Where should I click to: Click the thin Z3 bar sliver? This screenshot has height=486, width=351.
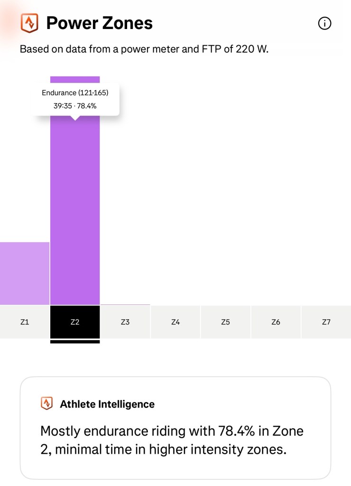[x=125, y=305]
